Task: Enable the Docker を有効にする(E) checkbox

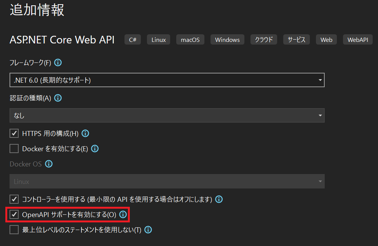Action: (x=14, y=149)
